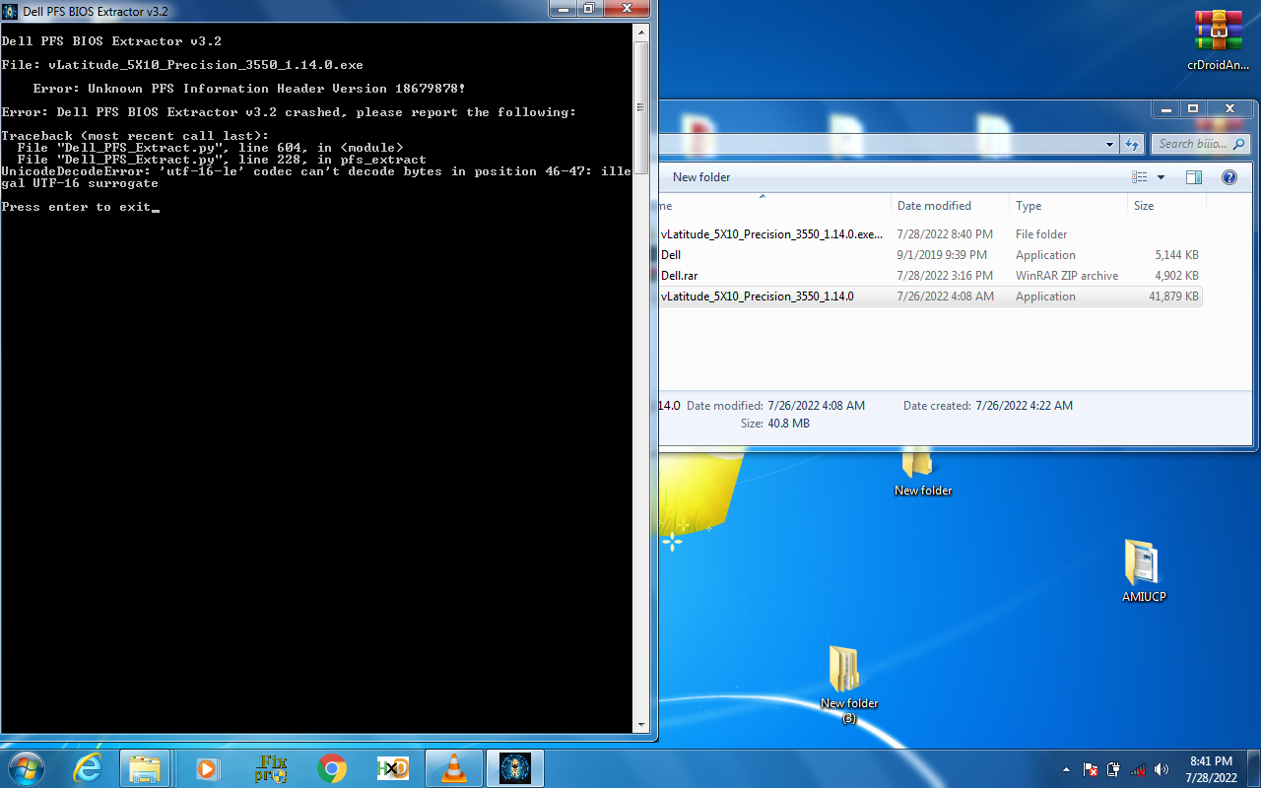Image resolution: width=1261 pixels, height=788 pixels.
Task: Sort files by Type column
Action: point(1068,206)
